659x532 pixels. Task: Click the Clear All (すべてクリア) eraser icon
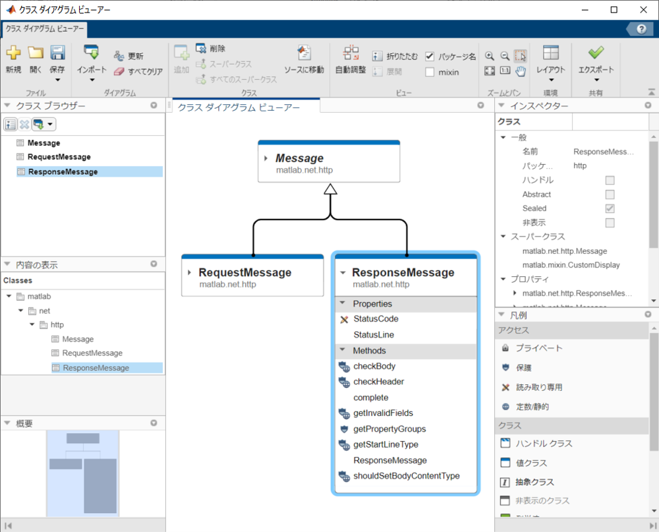(119, 71)
